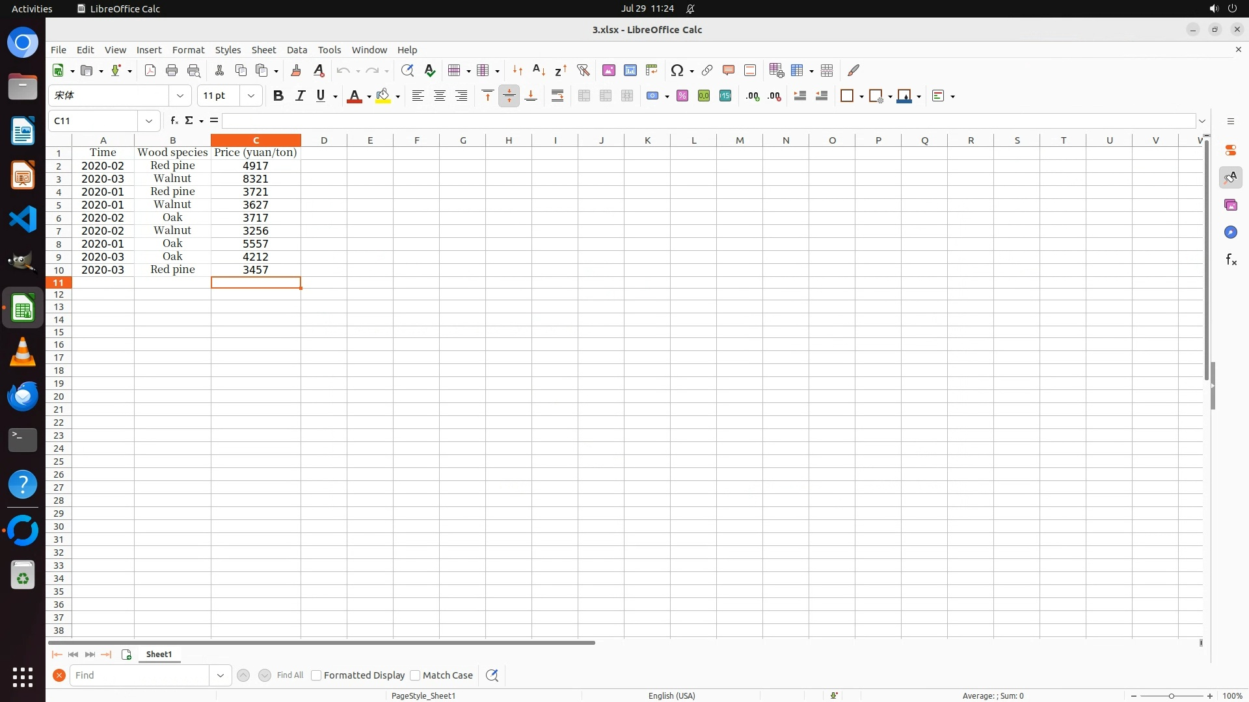The width and height of the screenshot is (1249, 702).
Task: Tick the Match Case checkbox
Action: [415, 675]
